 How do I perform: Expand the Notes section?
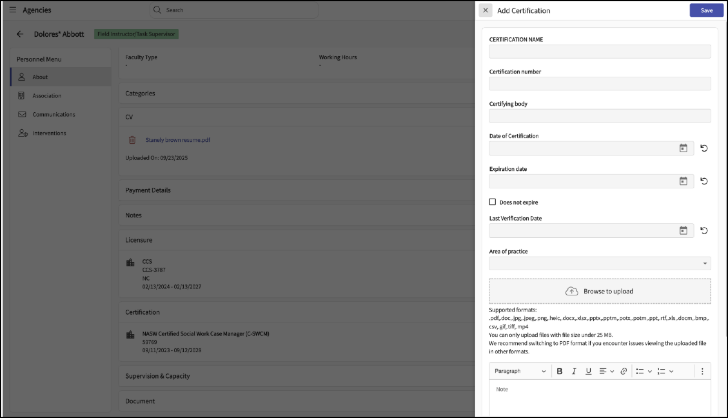point(297,215)
